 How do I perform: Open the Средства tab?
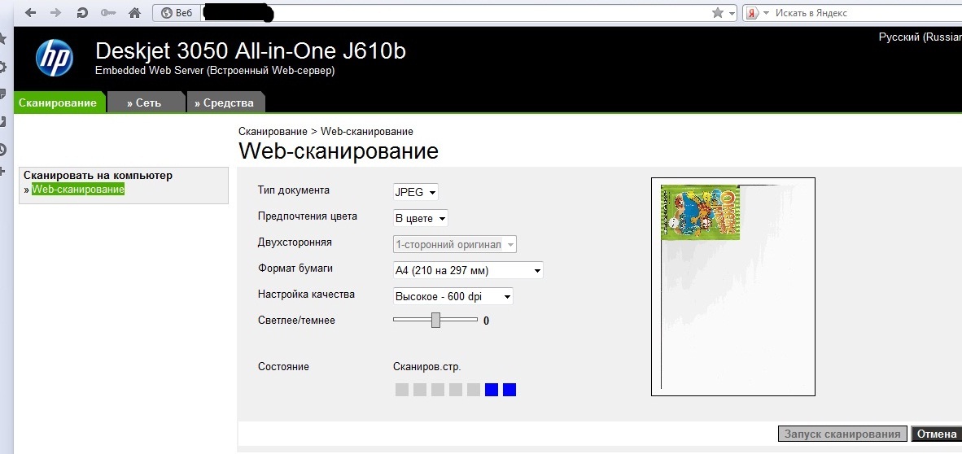coord(228,103)
